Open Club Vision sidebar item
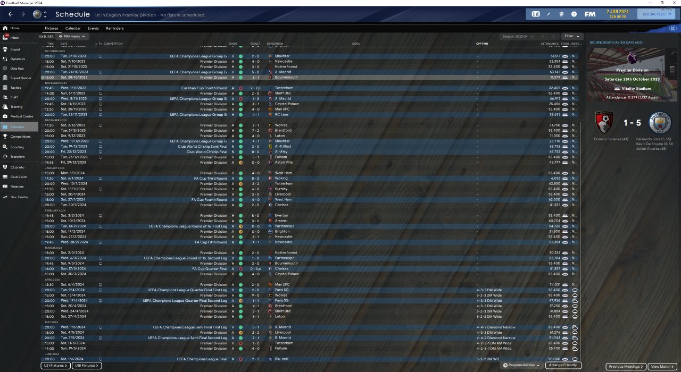 [19, 177]
